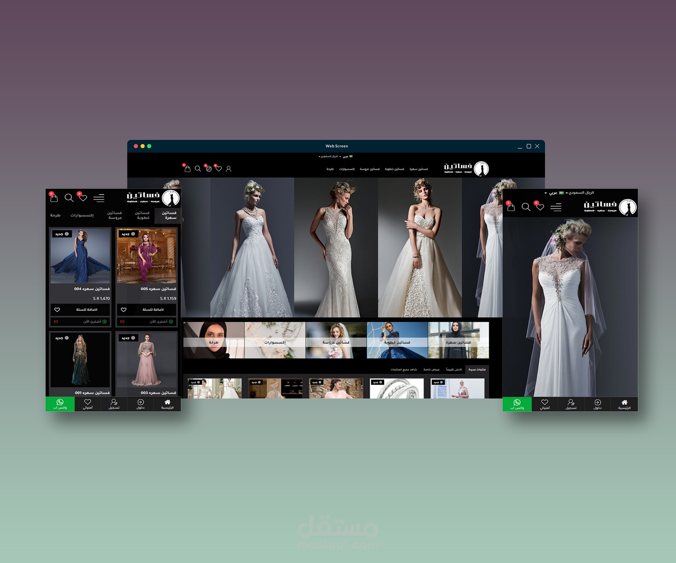Image resolution: width=676 pixels, height=563 pixels.
Task: Select فساتين عروسة tab in left mobile screen
Action: [115, 215]
